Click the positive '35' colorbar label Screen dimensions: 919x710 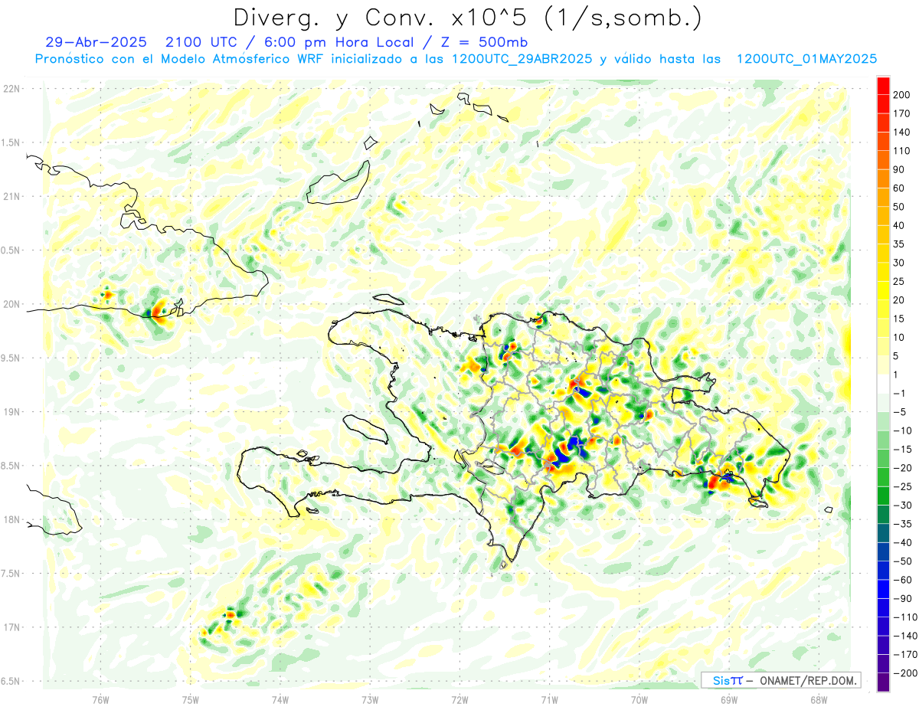[899, 244]
